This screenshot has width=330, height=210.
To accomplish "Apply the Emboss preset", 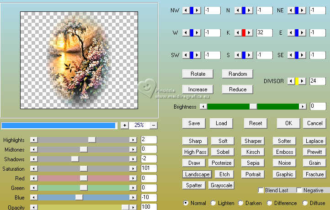I will pyautogui.click(x=285, y=152).
